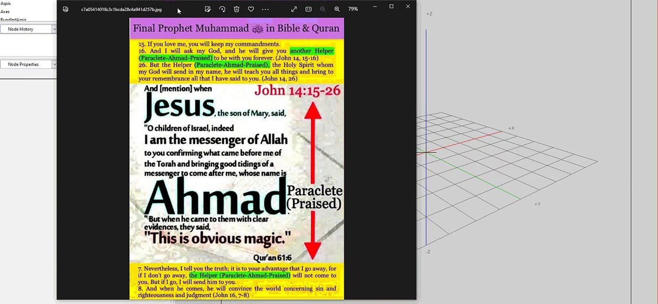Screen dimensions: 658x304
Task: Delete the image with the trash icon
Action: click(236, 9)
